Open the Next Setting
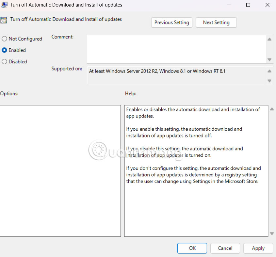 [216, 23]
